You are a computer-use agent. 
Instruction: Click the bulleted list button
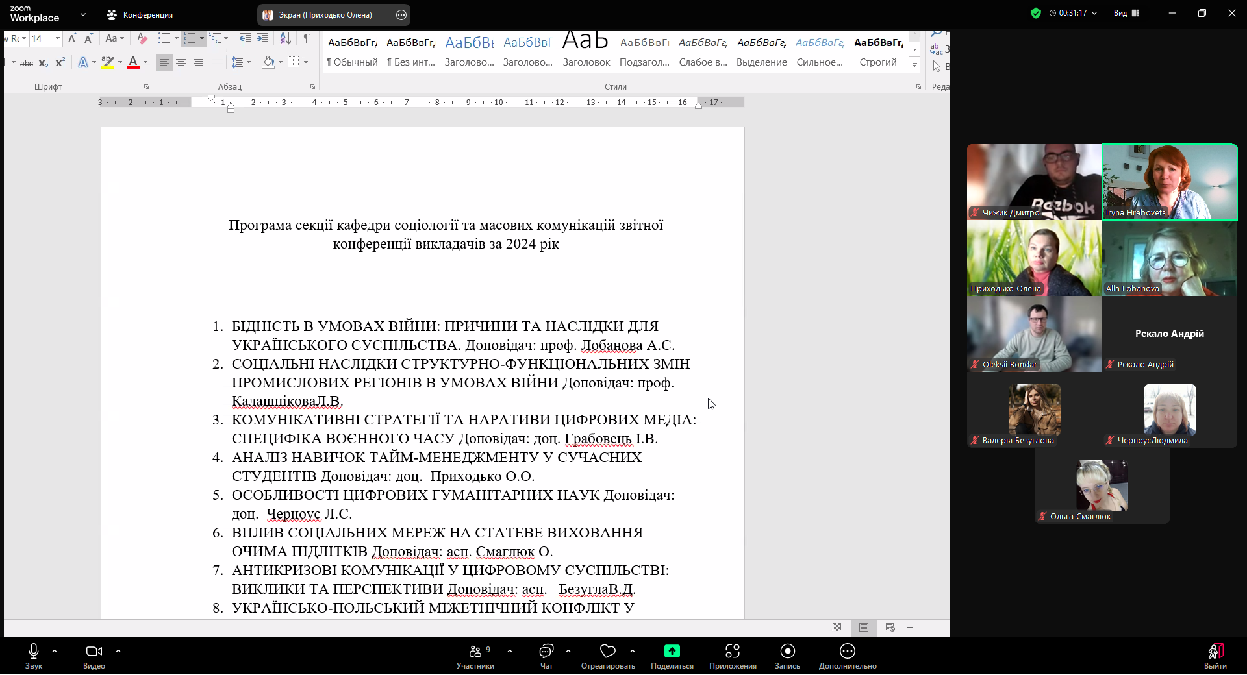point(164,39)
